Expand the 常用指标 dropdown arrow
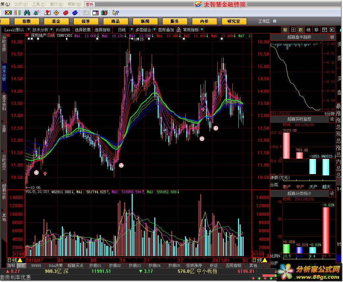This screenshot has height=282, width=343. [x=202, y=30]
